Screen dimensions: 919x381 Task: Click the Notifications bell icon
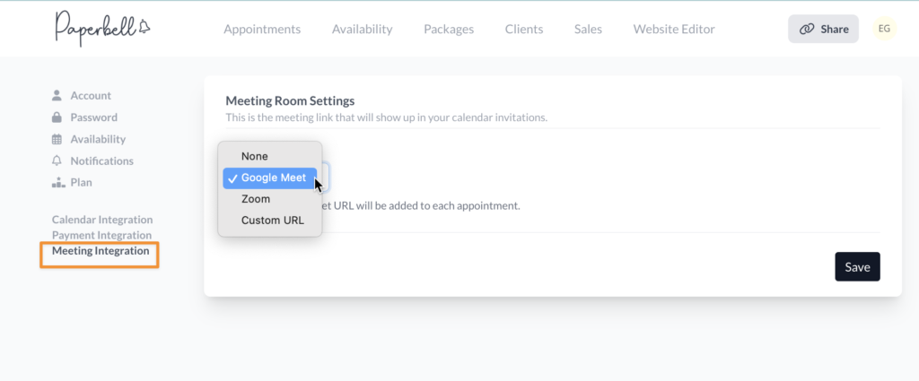pos(57,160)
